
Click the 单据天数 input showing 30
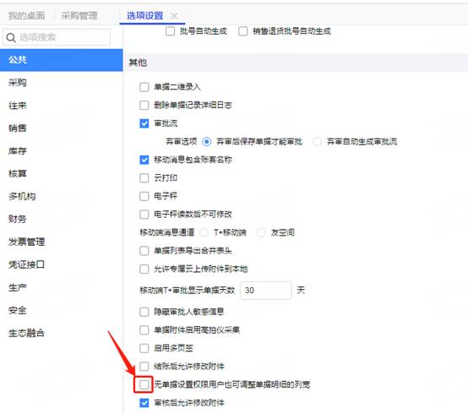pyautogui.click(x=265, y=290)
